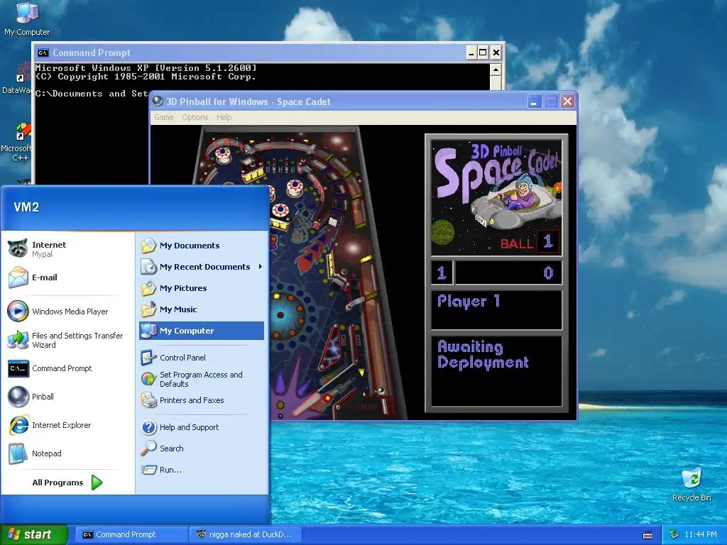Click the VM2 user name header
This screenshot has height=545, width=727.
(26, 207)
